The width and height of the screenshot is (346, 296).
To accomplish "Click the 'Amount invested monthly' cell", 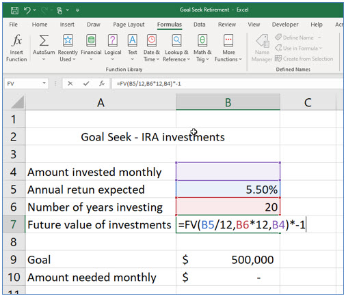I will (101, 172).
